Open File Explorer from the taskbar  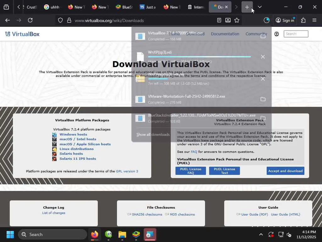click(122, 234)
